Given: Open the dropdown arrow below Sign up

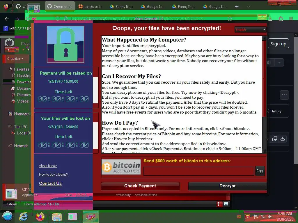Looking at the screenshot, I should [279, 63].
